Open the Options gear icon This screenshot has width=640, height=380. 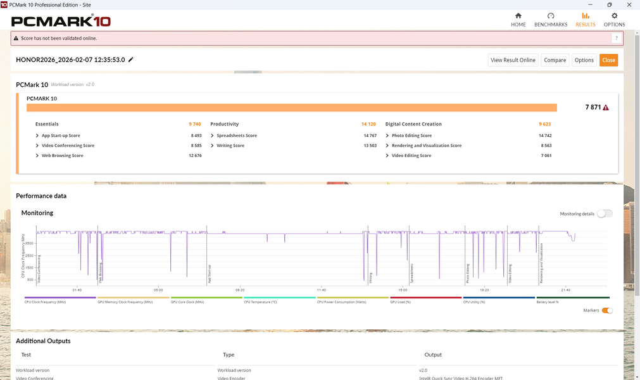(614, 16)
